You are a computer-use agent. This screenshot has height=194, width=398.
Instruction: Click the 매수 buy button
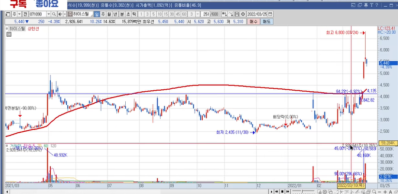point(253,22)
